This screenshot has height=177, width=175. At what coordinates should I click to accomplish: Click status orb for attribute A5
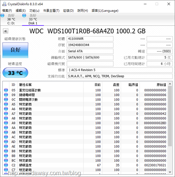(6, 104)
